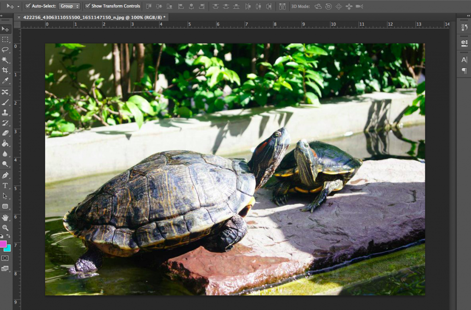
Task: Open the Properties panel icon
Action: tap(464, 43)
